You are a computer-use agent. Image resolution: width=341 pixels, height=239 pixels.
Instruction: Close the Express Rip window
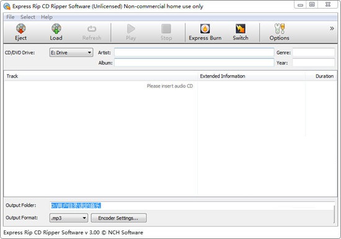pos(328,5)
